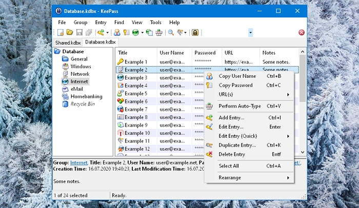
Task: Click the entry list vertical scrollbar thumb
Action: (303, 78)
